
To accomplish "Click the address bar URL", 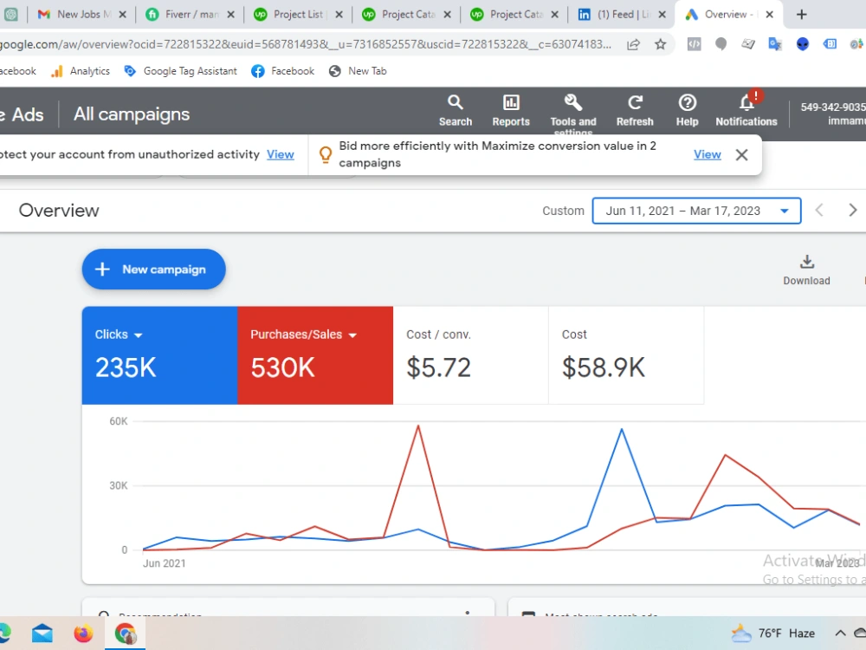I will coord(306,44).
